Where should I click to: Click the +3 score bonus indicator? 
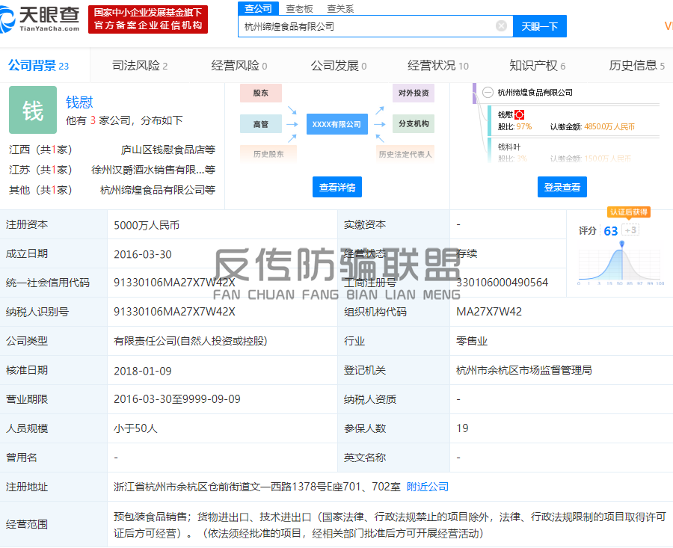pyautogui.click(x=630, y=230)
